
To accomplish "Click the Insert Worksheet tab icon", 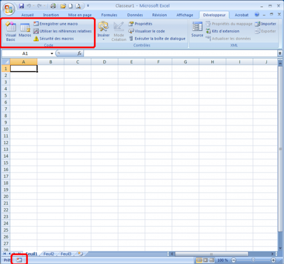I will point(81,254).
